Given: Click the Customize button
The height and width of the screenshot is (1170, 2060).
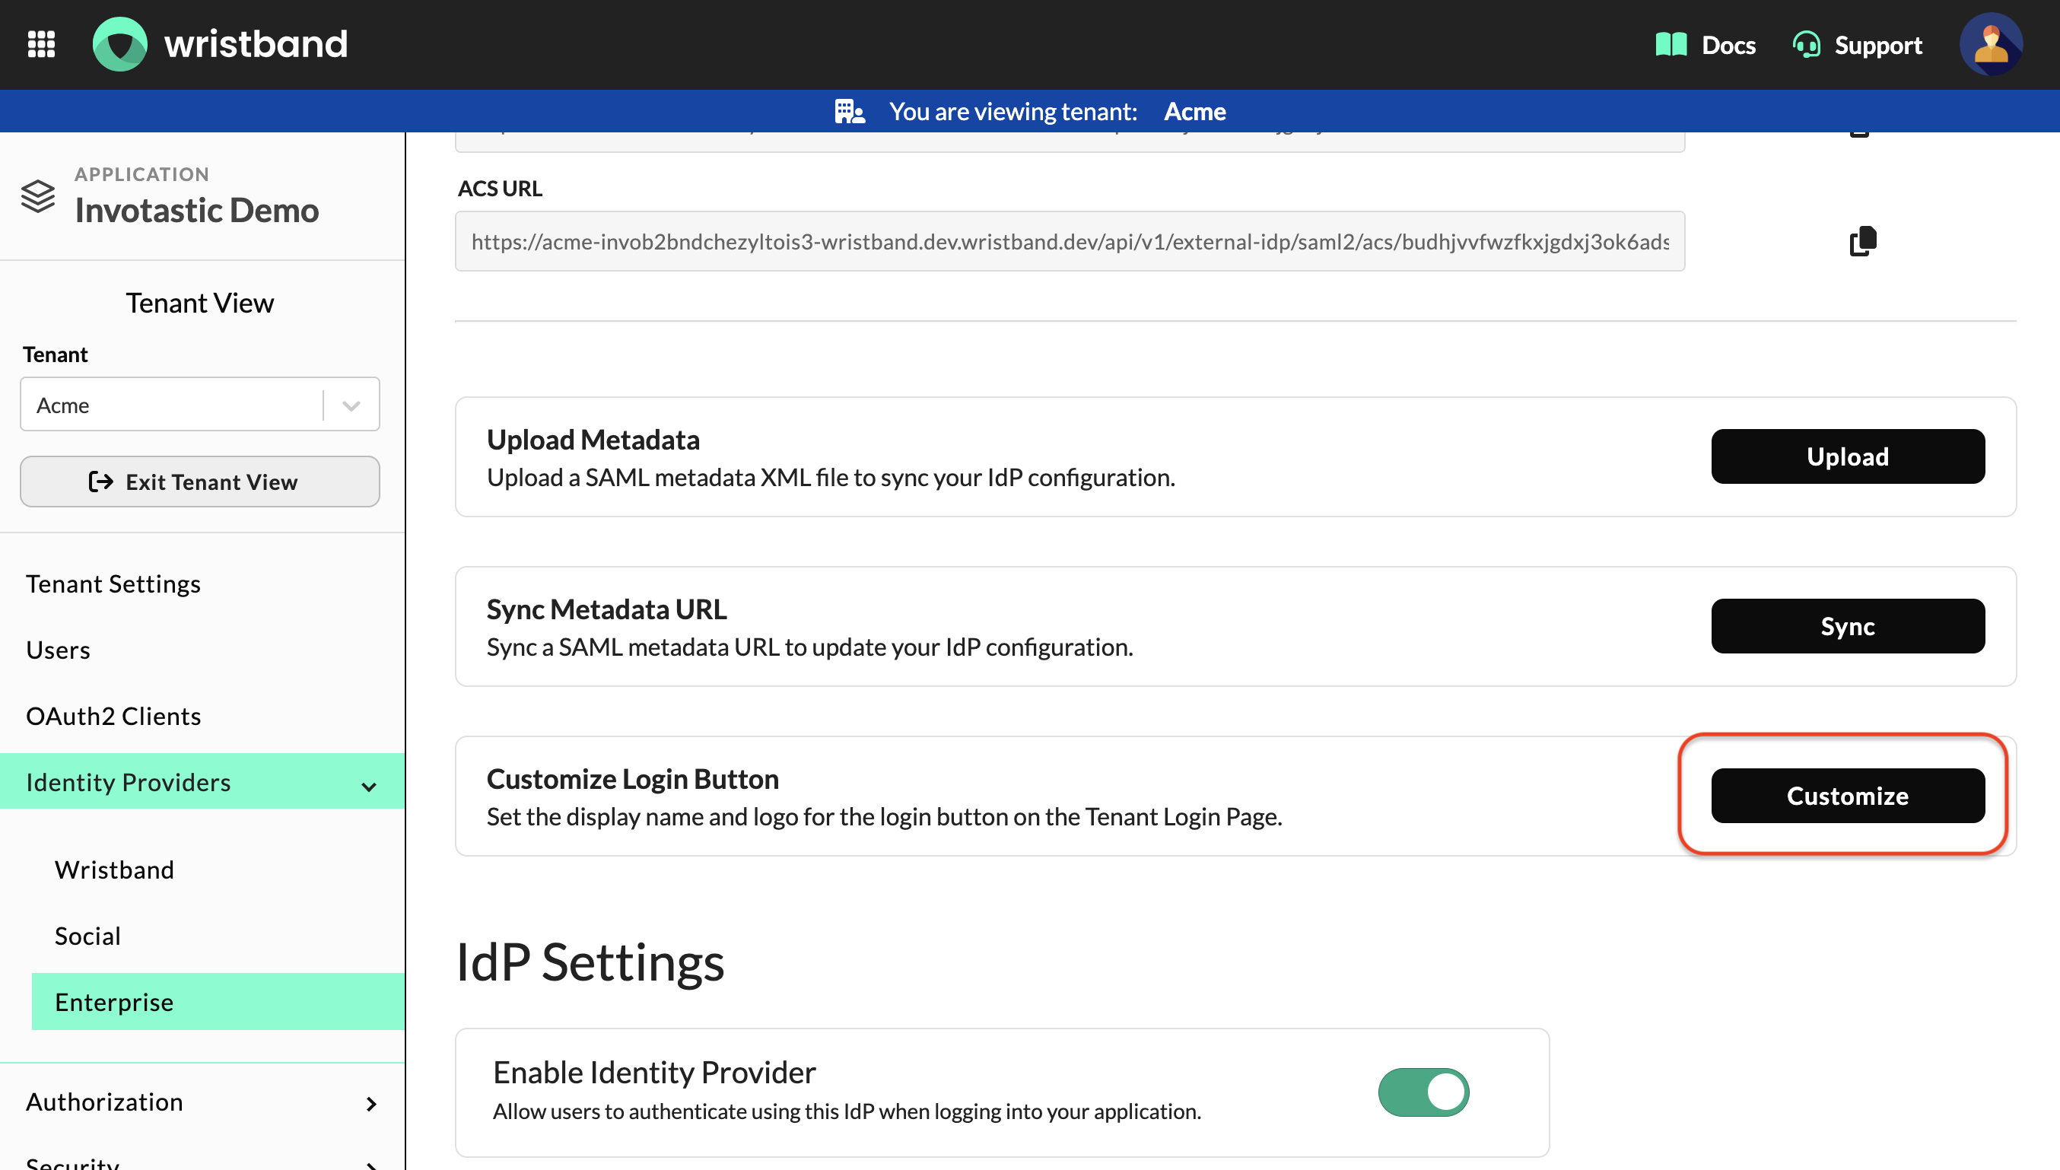Looking at the screenshot, I should click(x=1848, y=796).
